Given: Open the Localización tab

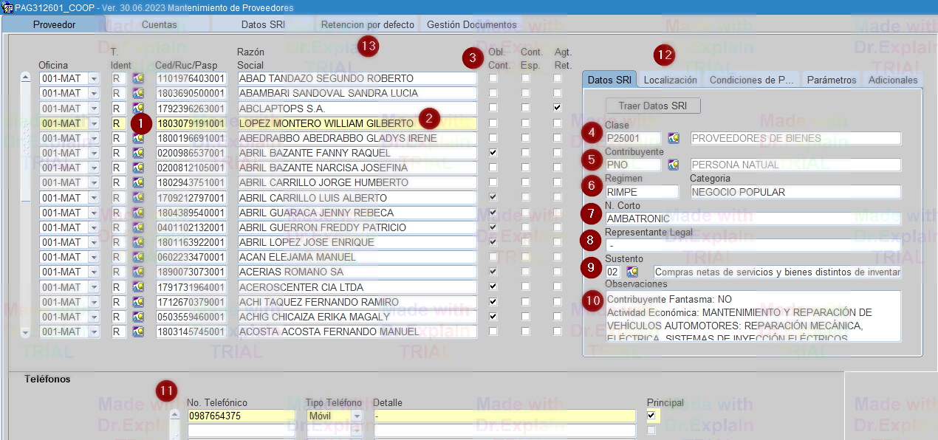Looking at the screenshot, I should click(x=670, y=80).
